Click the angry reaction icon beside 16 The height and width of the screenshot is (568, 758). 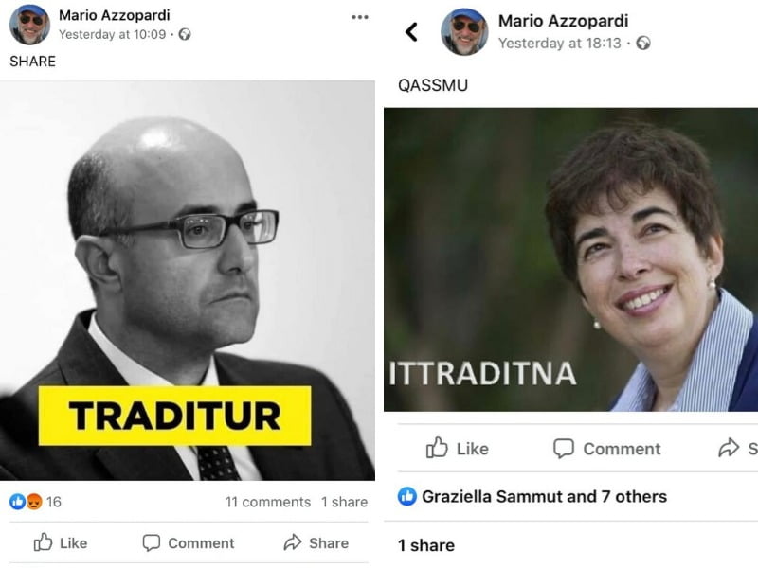(34, 502)
